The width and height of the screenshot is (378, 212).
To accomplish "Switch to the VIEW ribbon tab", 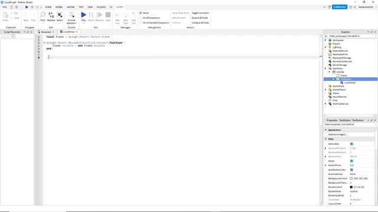I will pyautogui.click(x=90, y=7).
